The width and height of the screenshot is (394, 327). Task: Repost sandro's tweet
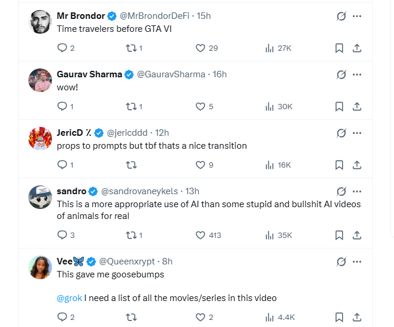[x=131, y=235]
